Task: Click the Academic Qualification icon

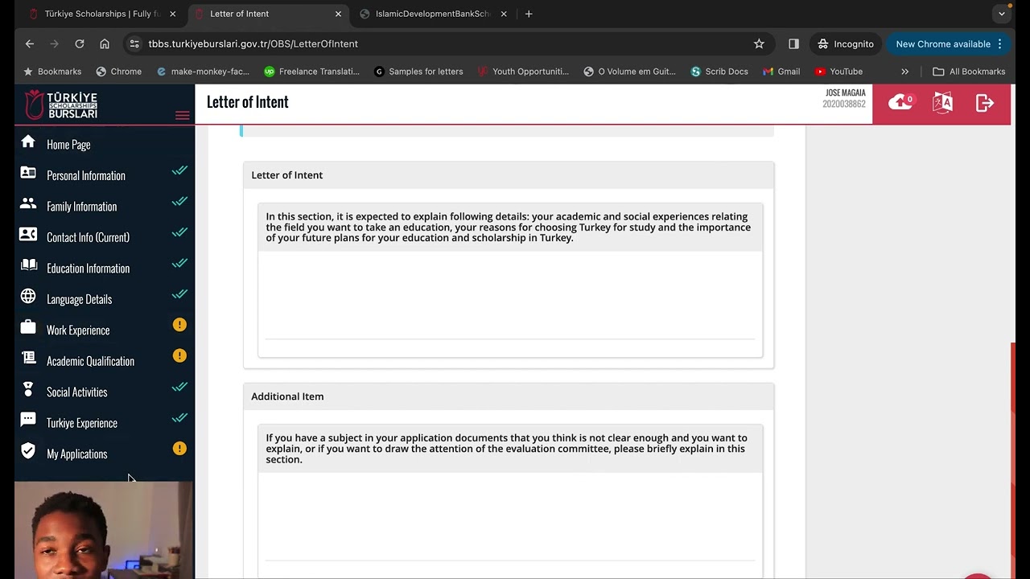Action: (28, 359)
